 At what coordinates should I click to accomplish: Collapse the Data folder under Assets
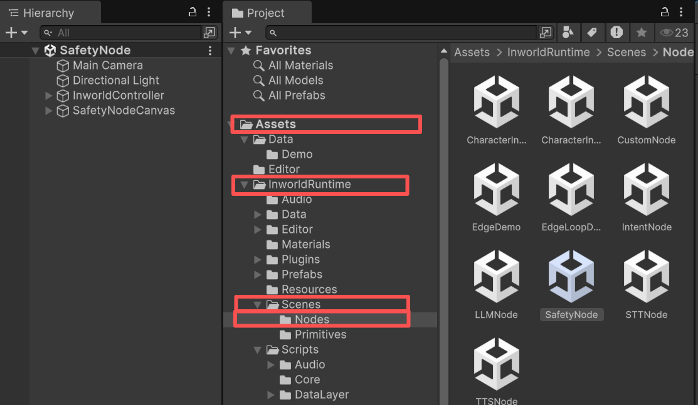coord(244,140)
